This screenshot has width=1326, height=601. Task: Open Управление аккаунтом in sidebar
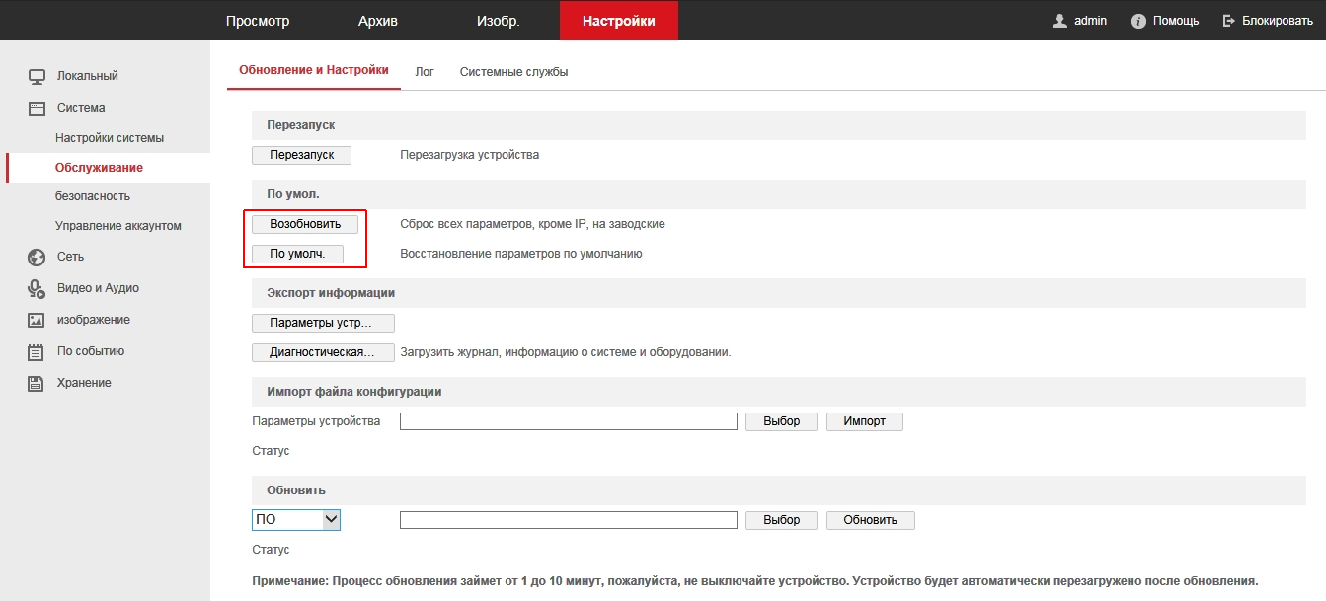118,226
